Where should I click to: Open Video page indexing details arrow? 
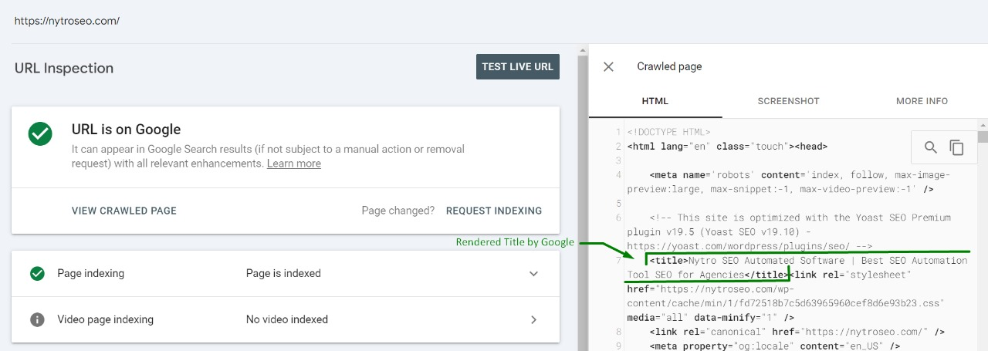pyautogui.click(x=533, y=319)
